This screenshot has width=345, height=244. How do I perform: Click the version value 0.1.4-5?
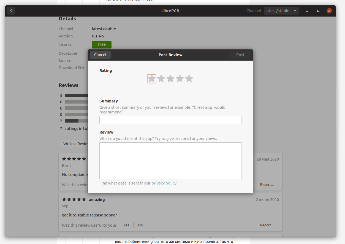point(98,36)
